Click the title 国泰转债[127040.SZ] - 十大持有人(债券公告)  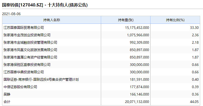(x=45, y=5)
